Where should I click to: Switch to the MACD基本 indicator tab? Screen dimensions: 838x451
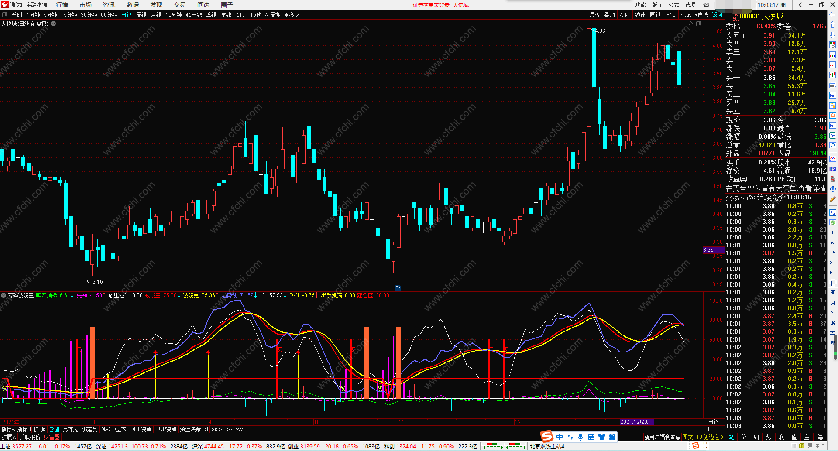point(114,429)
